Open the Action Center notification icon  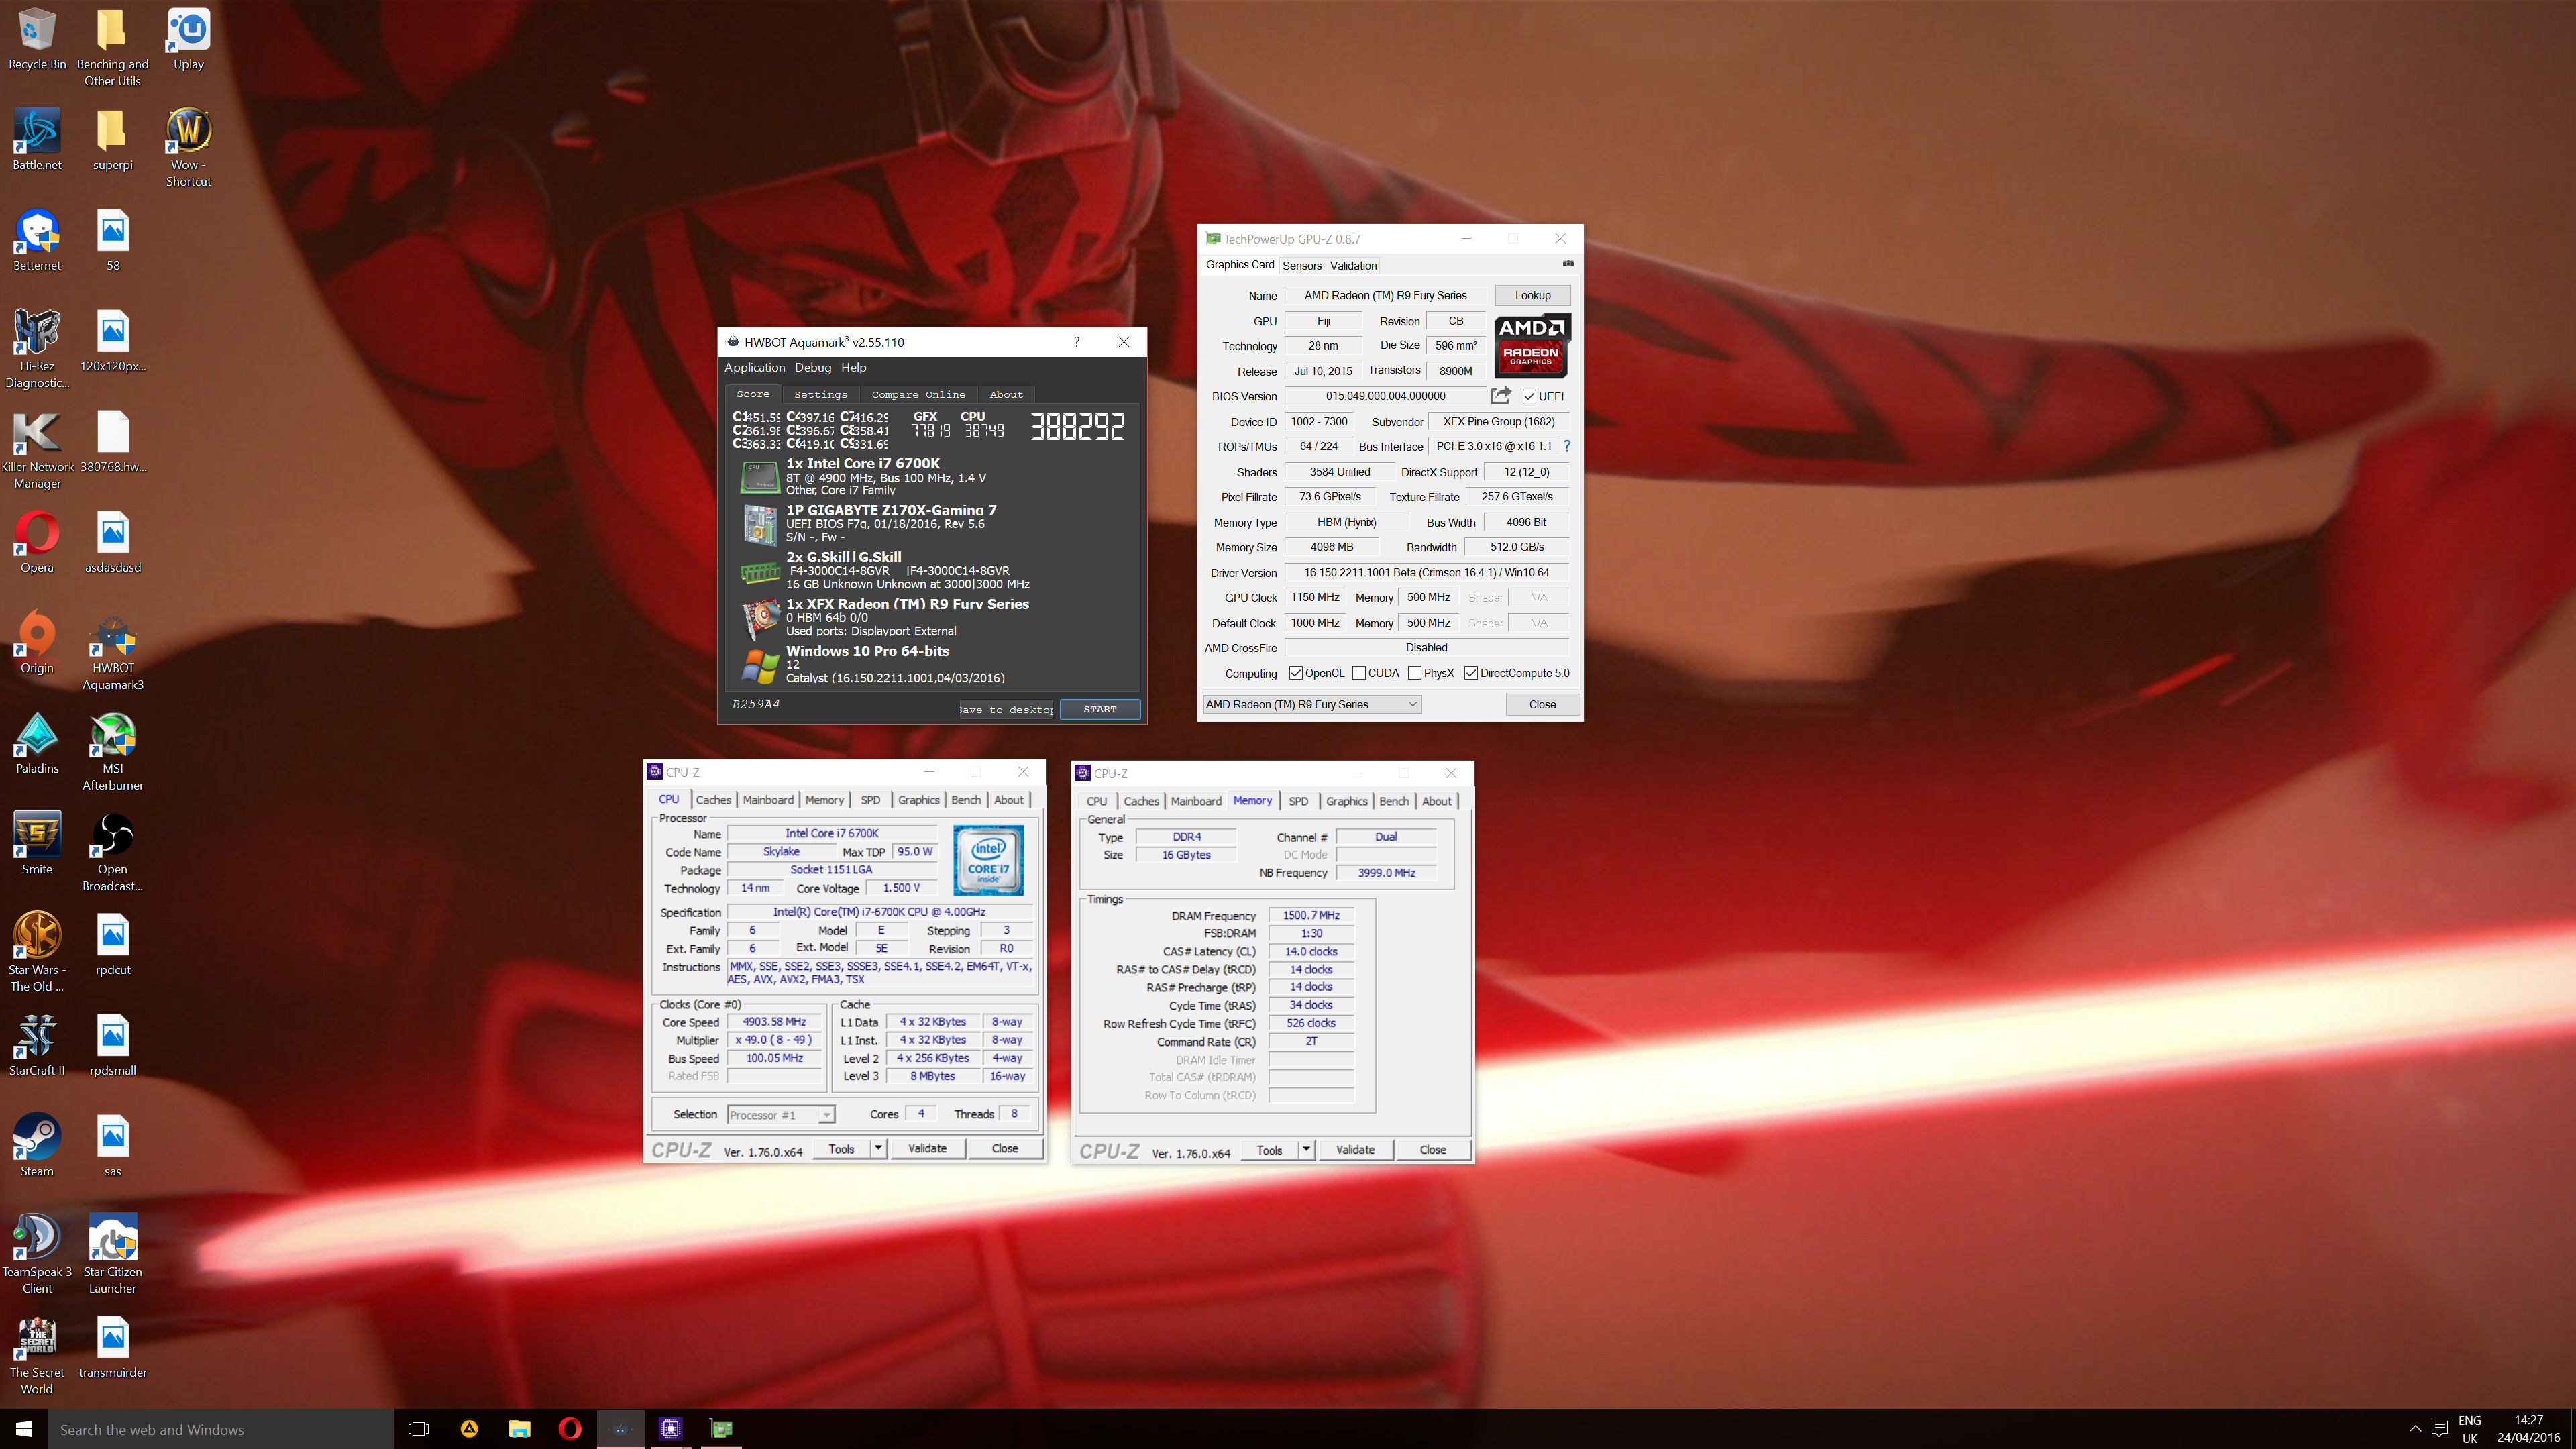click(x=2439, y=1429)
